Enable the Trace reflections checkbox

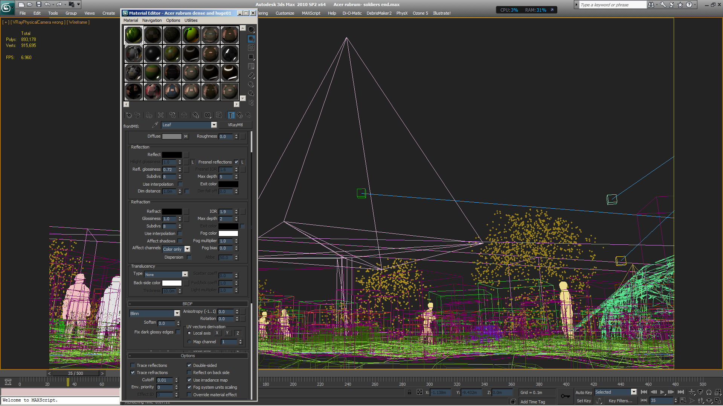133,365
